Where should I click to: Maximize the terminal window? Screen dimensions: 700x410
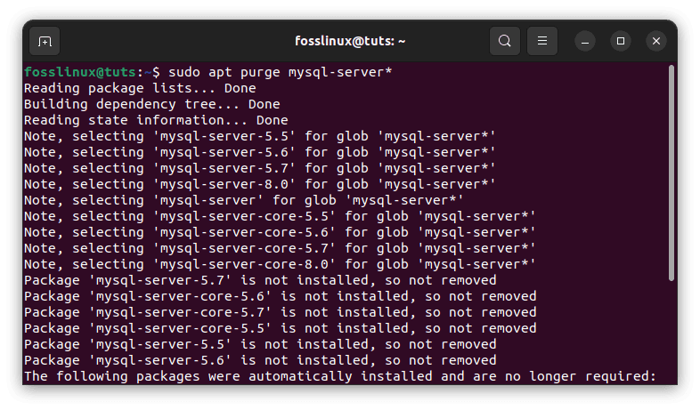point(622,41)
